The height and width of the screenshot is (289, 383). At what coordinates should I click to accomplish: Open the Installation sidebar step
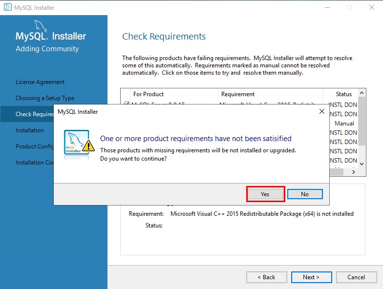pos(30,130)
